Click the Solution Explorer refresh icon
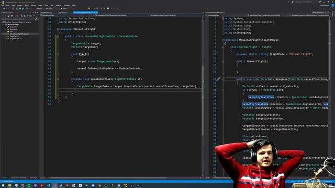335x188 pixels. coord(25,16)
